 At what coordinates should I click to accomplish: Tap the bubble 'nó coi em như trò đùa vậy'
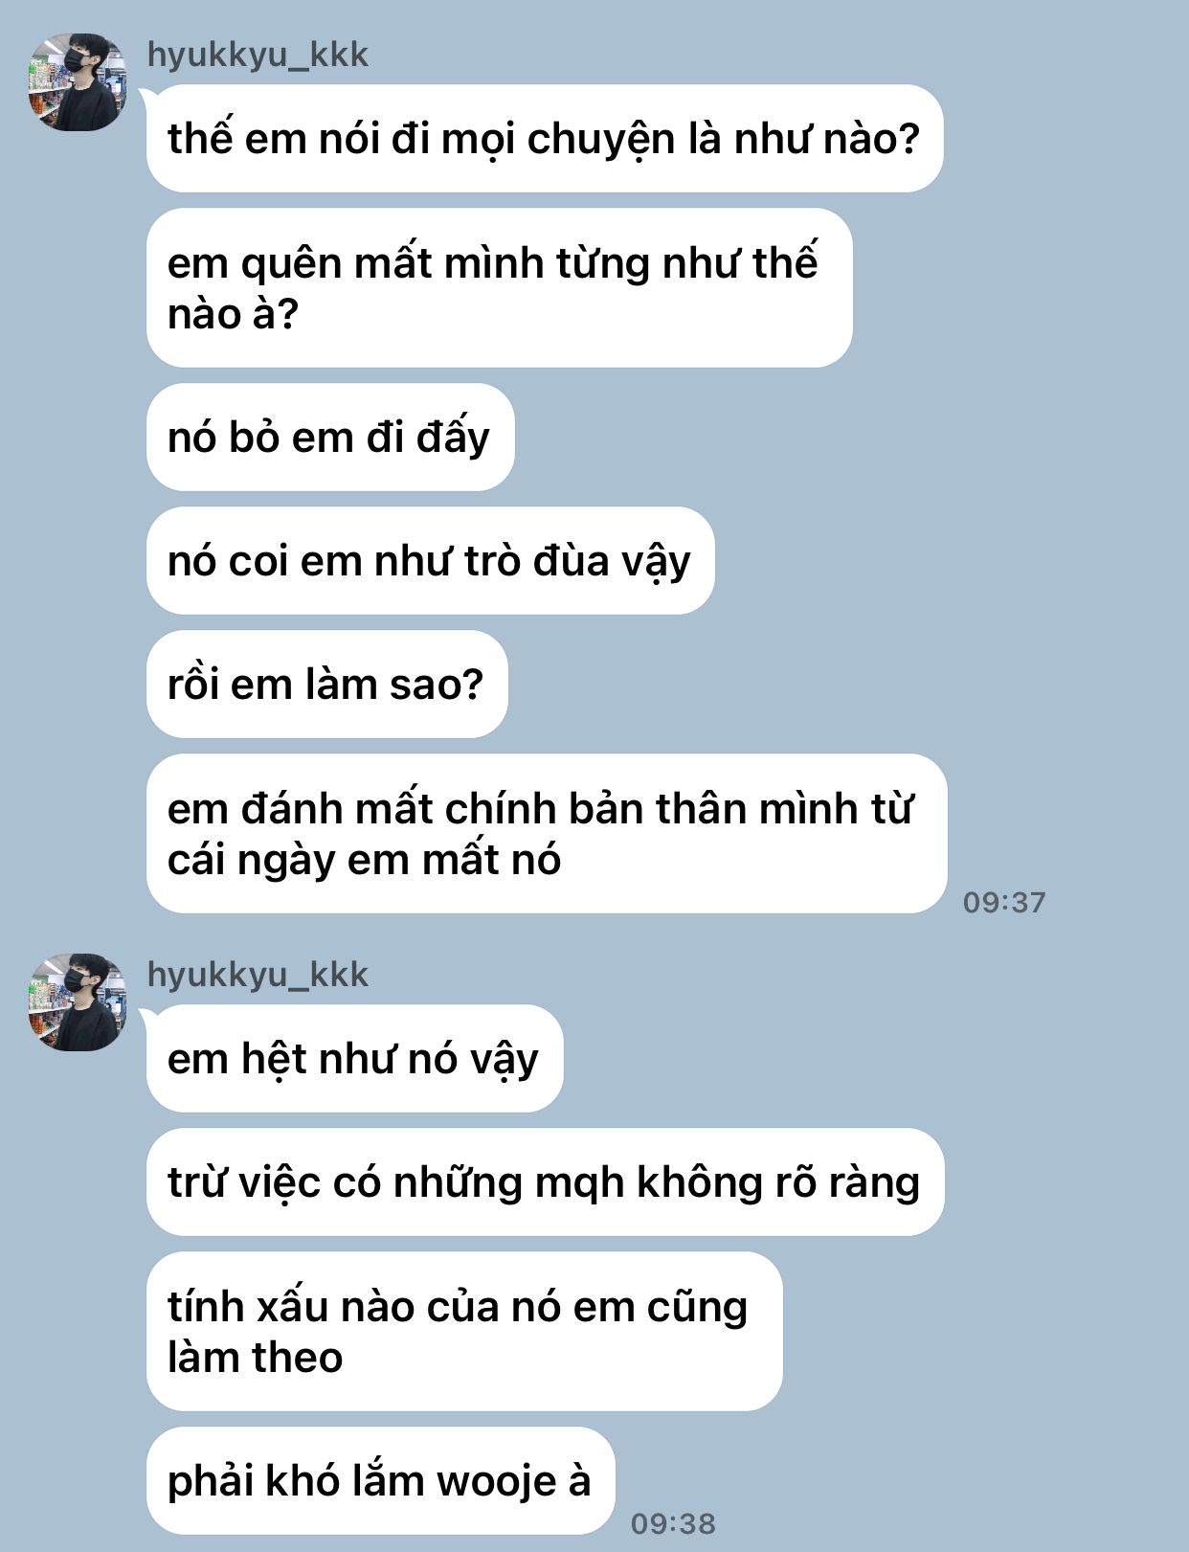[430, 560]
